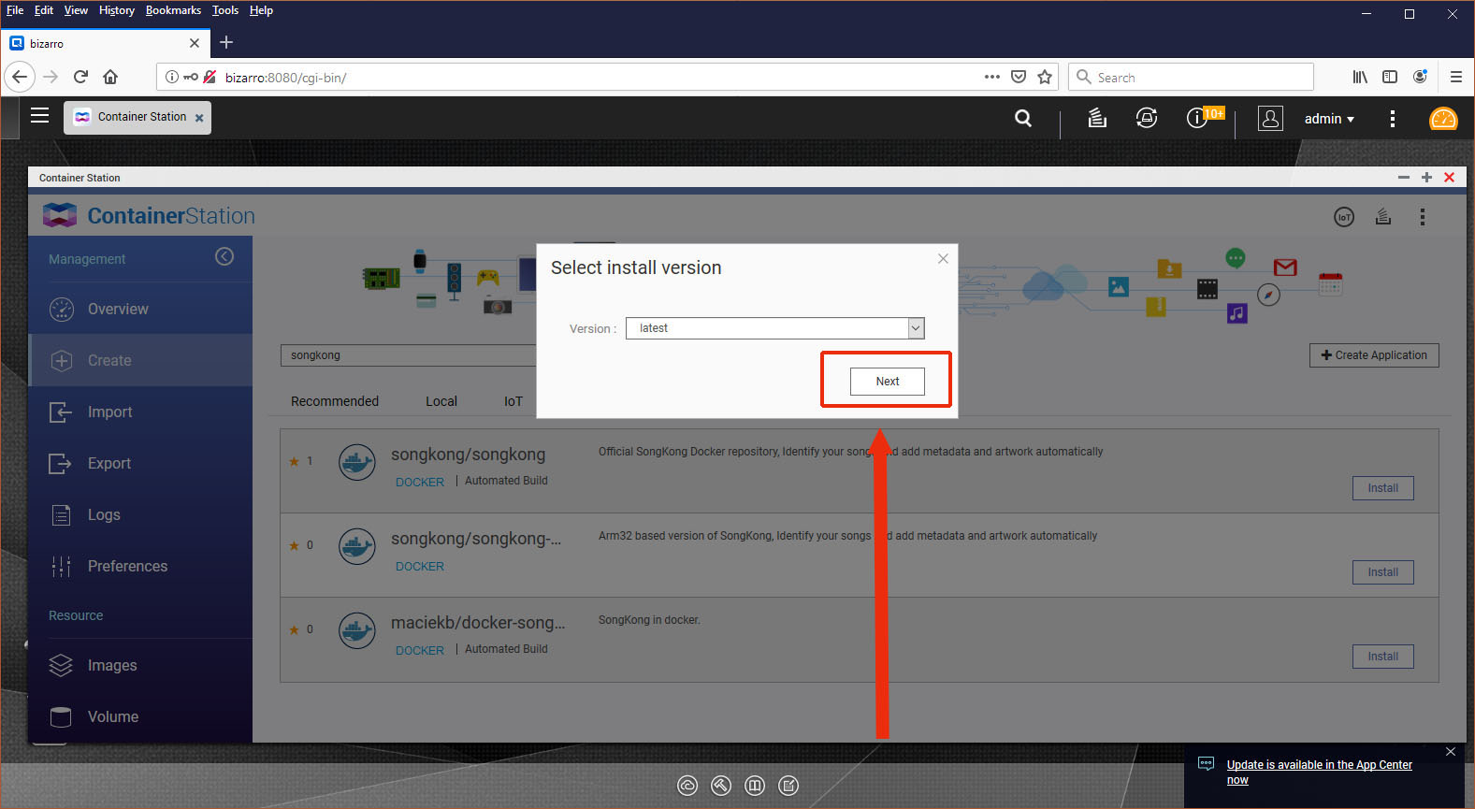Click the Firefox home button
Screen dimensions: 1475x809
pyautogui.click(x=110, y=77)
